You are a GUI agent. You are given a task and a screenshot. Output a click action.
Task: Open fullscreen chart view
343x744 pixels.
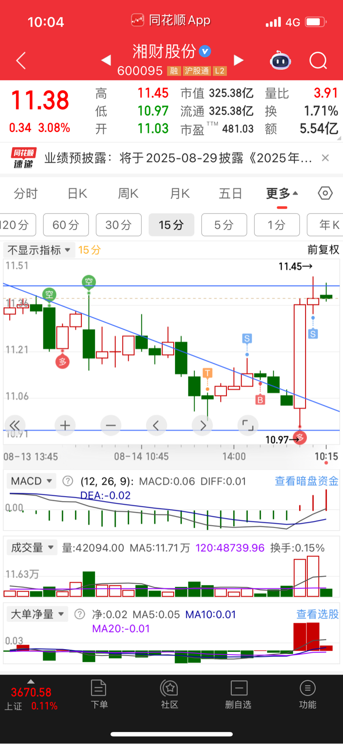(248, 425)
